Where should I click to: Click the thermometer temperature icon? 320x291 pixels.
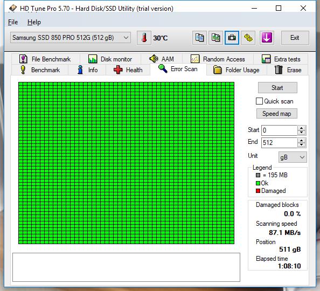point(144,38)
